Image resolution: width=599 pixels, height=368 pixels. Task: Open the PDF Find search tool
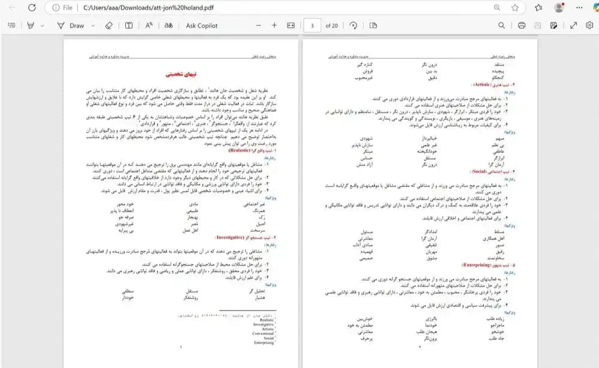tap(501, 26)
